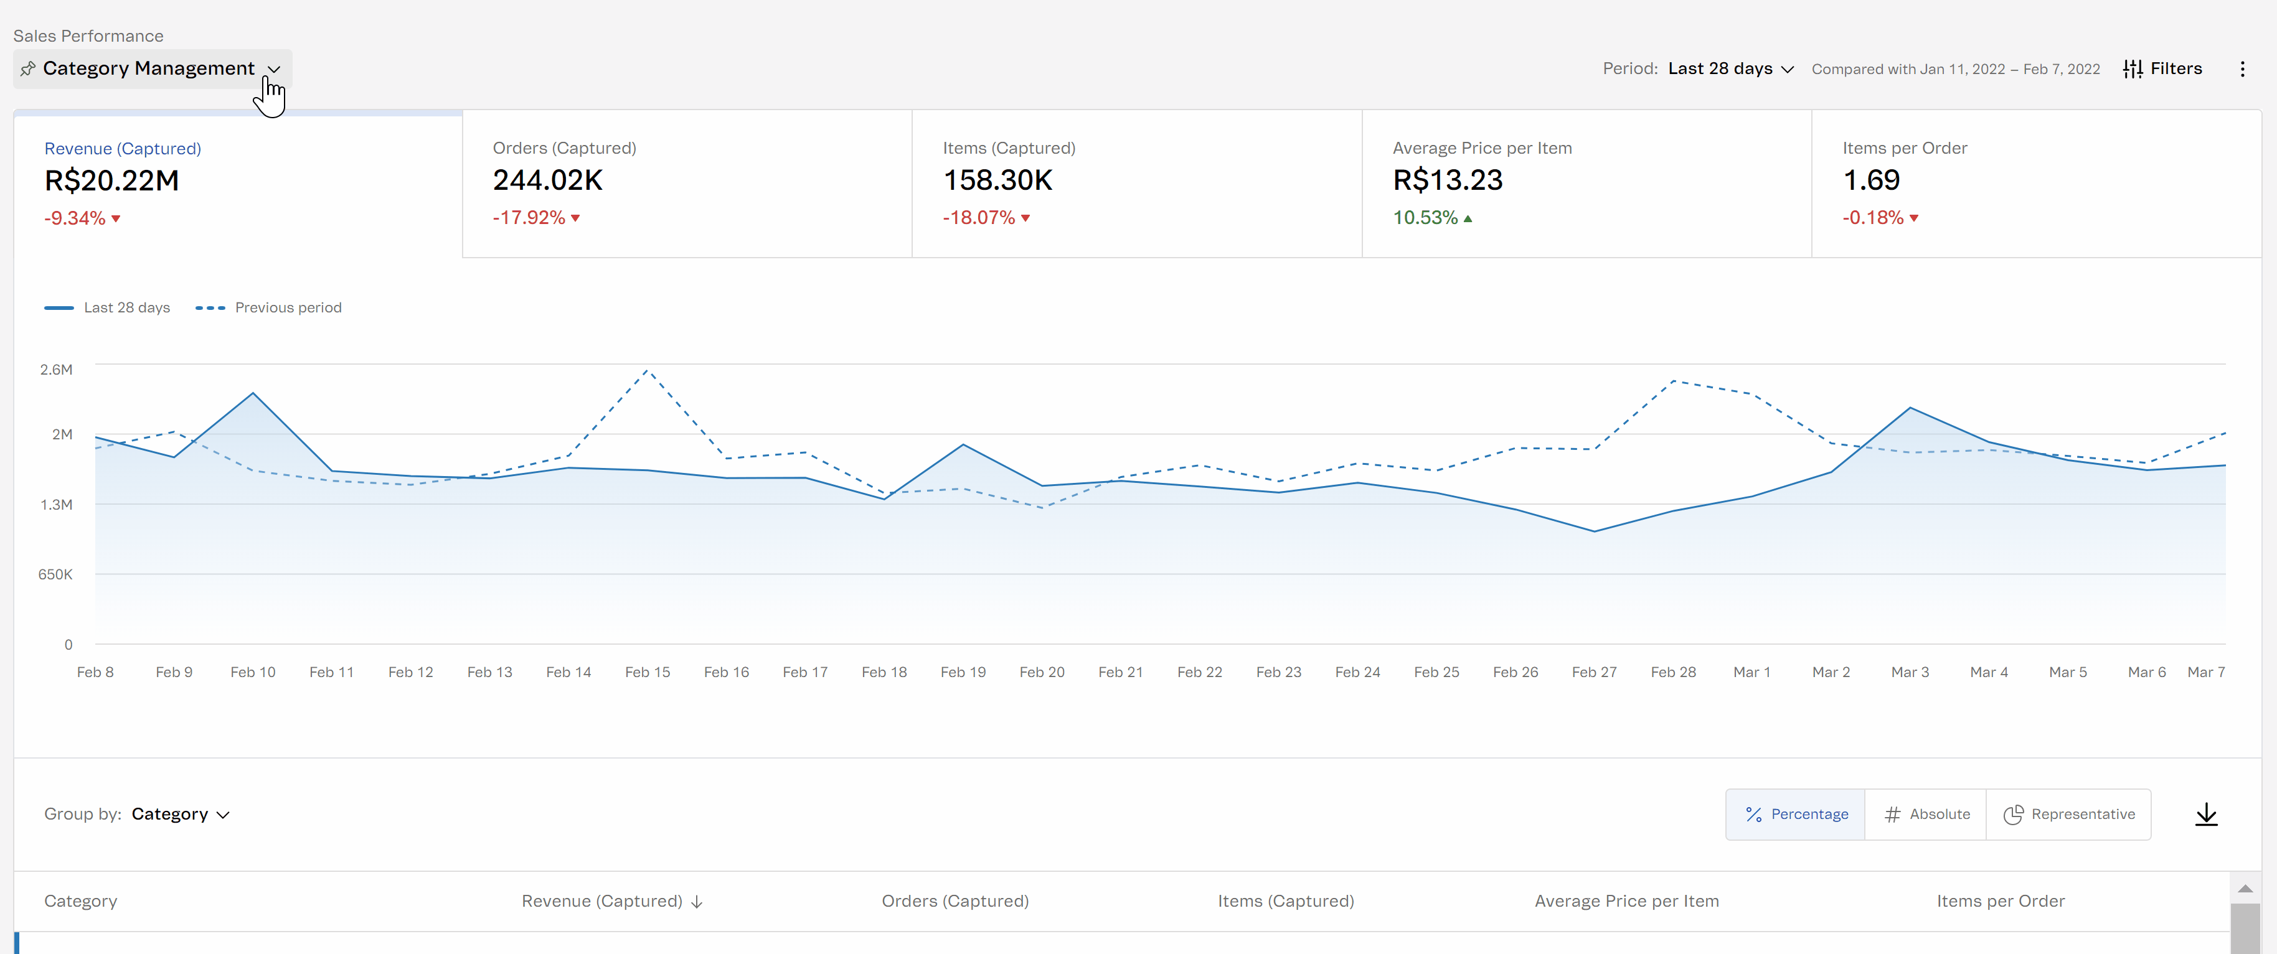The image size is (2277, 954).
Task: Select the Items (Captured) metric card
Action: pyautogui.click(x=1136, y=183)
